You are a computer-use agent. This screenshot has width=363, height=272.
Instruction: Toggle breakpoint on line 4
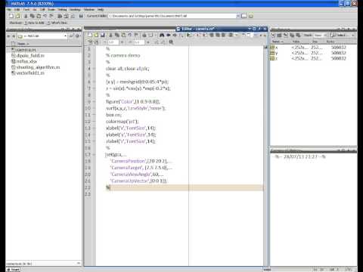coord(94,69)
